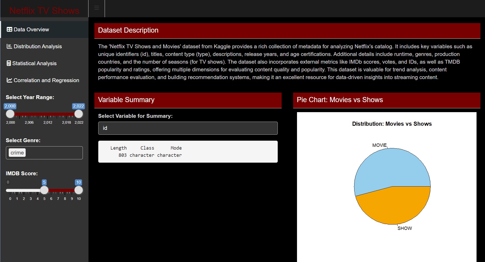Click the Statistical Analysis calculator icon
The image size is (485, 262).
pos(9,63)
